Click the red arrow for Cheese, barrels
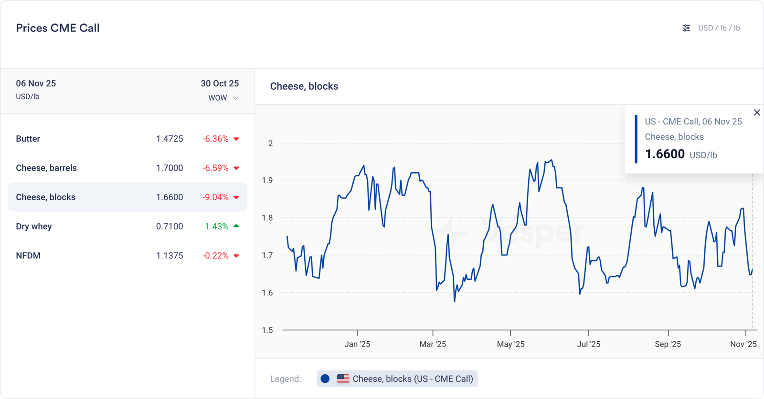 click(236, 168)
